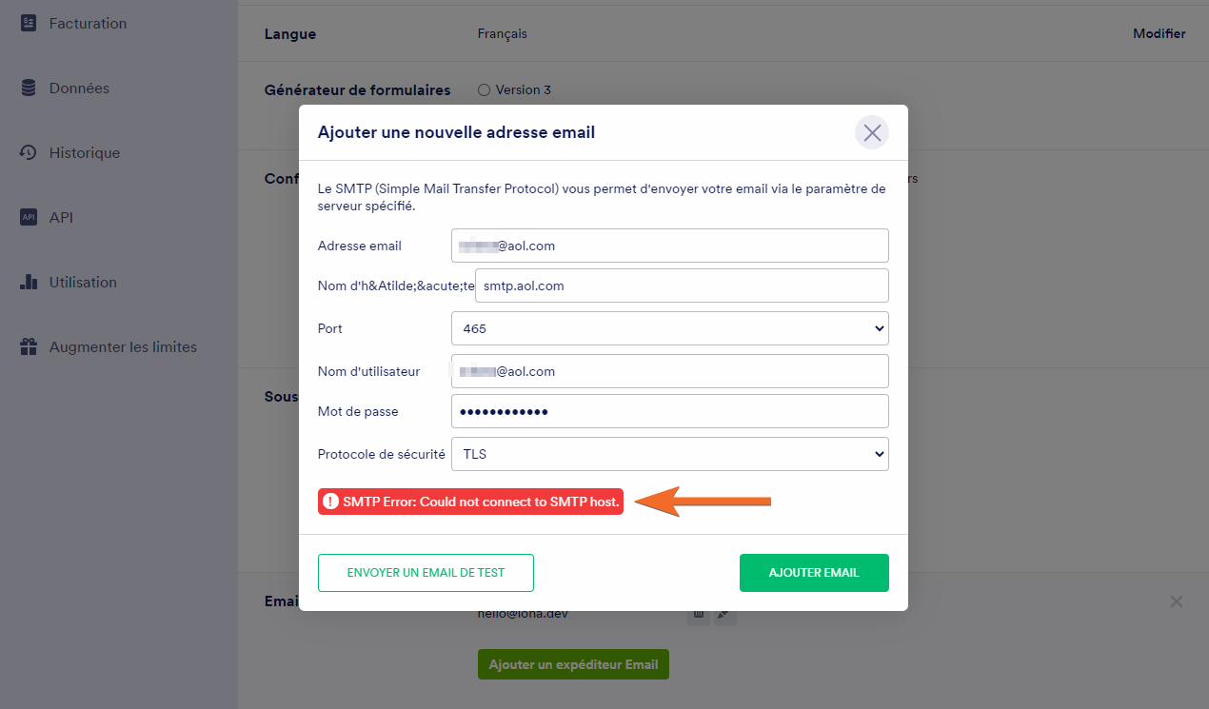Click the Facturation sidebar icon

(29, 24)
